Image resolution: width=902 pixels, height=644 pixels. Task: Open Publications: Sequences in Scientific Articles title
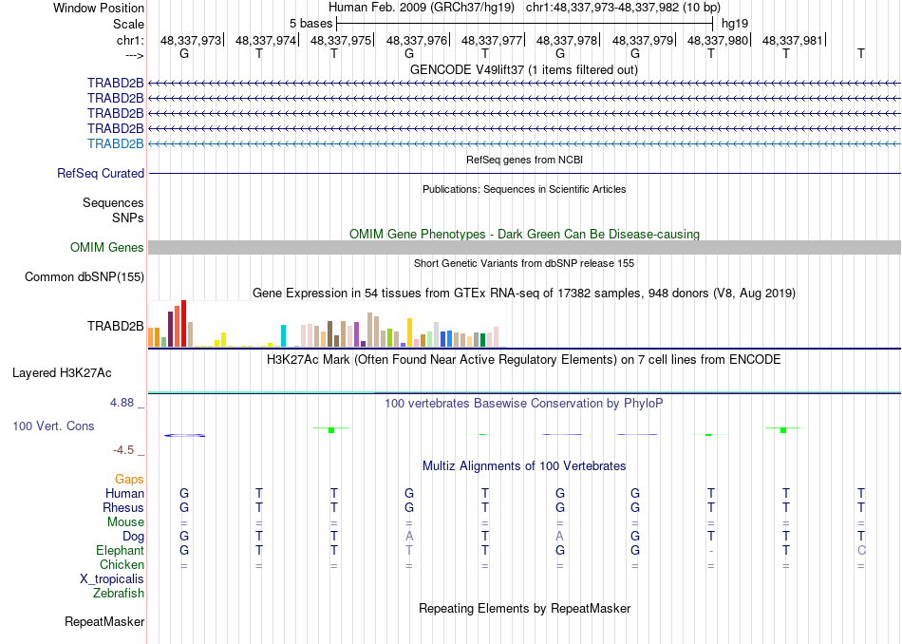[x=524, y=189]
